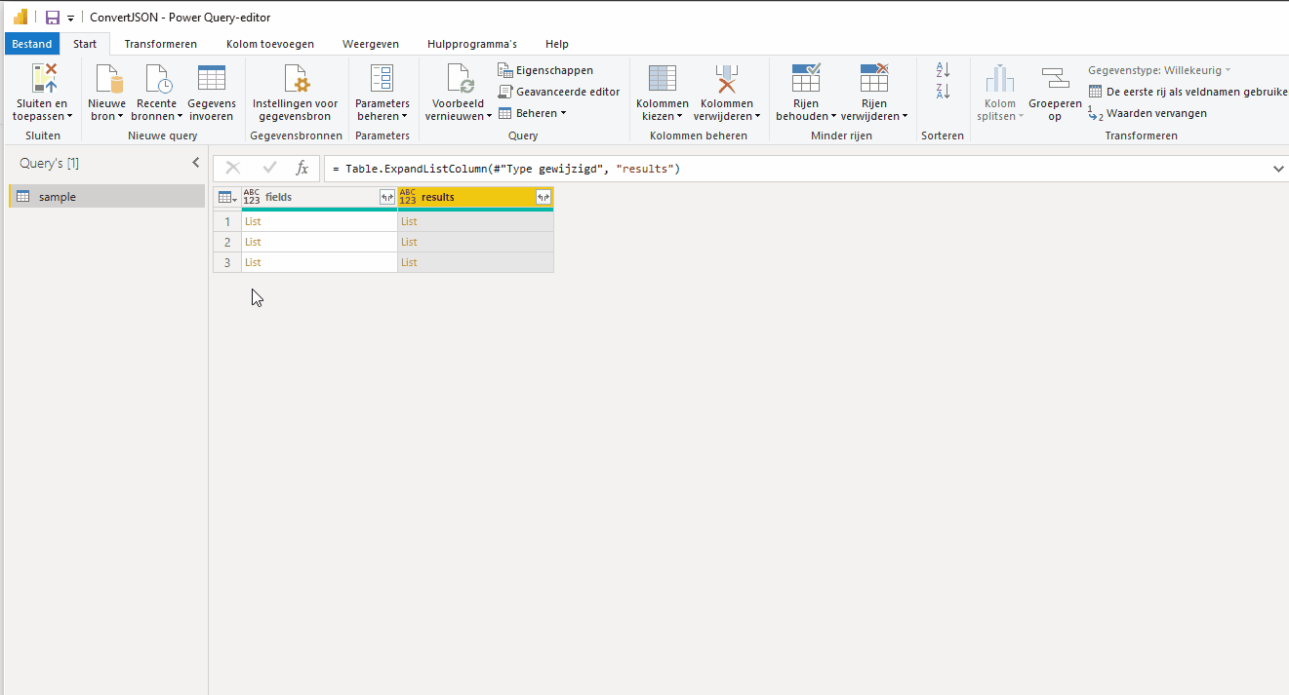Open List in fields row 2
1289x695 pixels.
point(253,242)
